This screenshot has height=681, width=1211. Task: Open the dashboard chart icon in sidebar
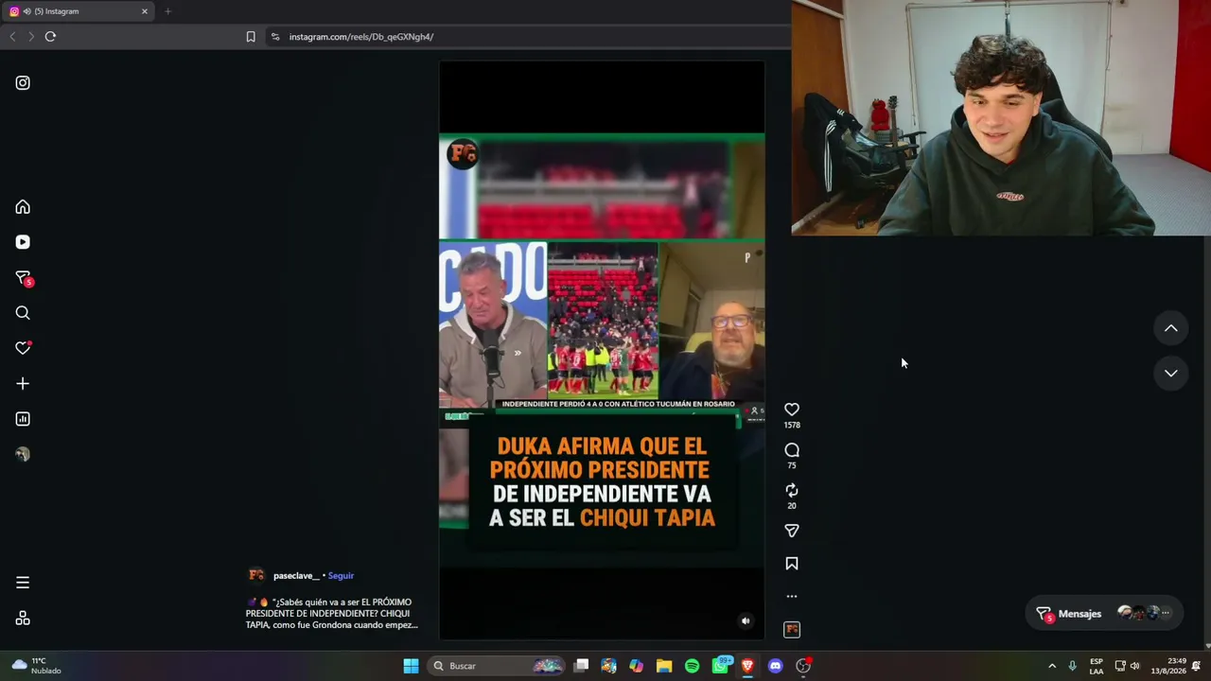[x=23, y=419]
